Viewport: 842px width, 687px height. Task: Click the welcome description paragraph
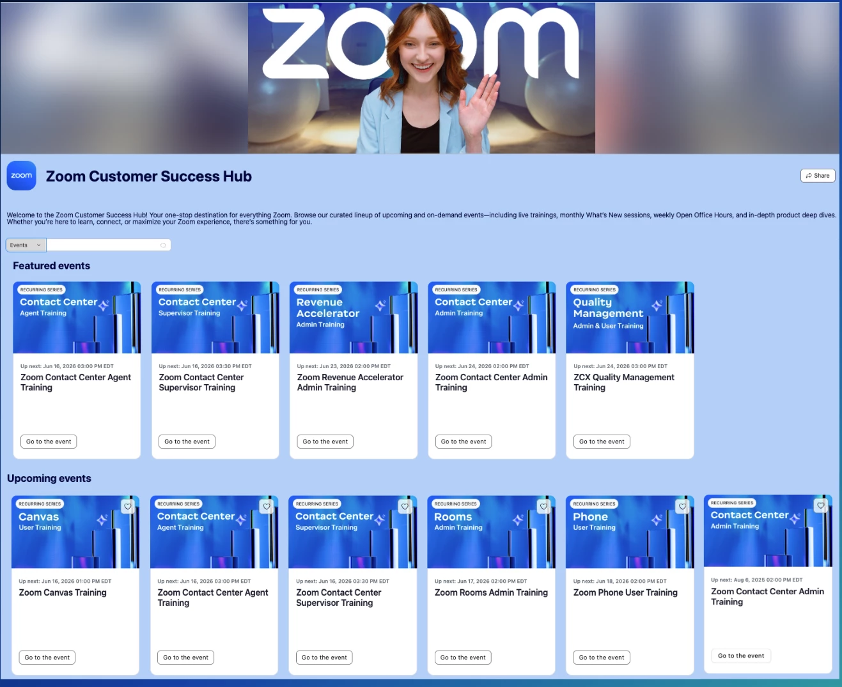click(x=421, y=219)
